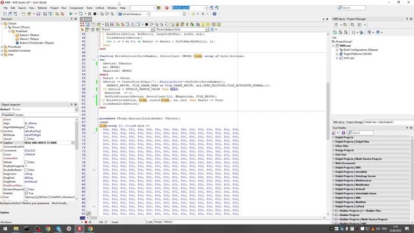Viewport: 414px width, 233px height.
Task: Pause the running program
Action: pyautogui.click(x=89, y=14)
